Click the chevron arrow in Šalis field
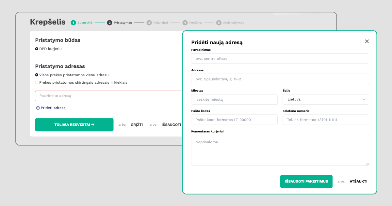The width and height of the screenshot is (392, 206). (x=364, y=99)
